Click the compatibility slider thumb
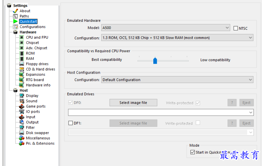 (155, 61)
